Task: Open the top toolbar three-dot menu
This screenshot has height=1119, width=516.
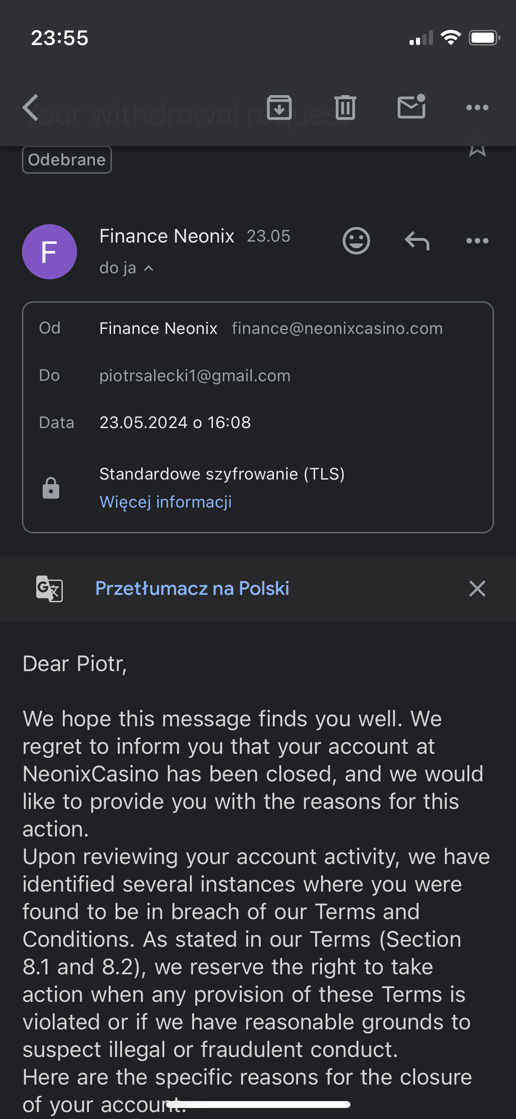Action: click(477, 107)
